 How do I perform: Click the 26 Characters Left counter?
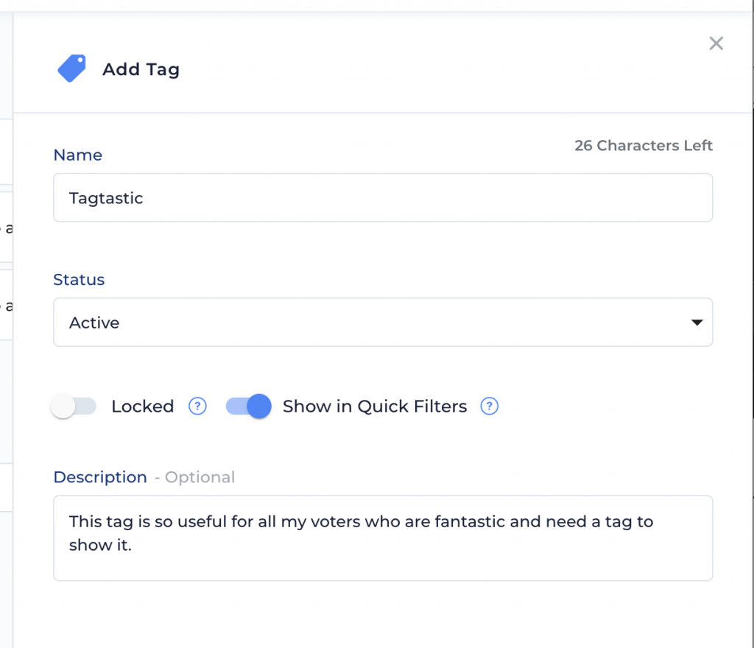(644, 145)
